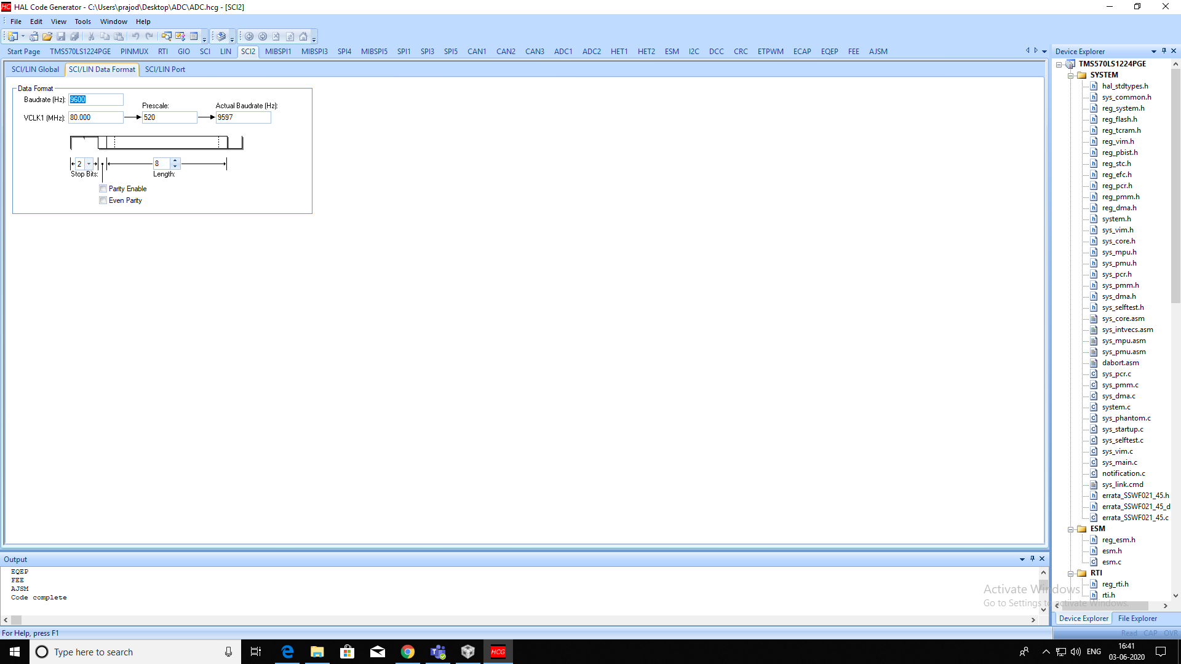Open Microsoft Teams from taskbar
The height and width of the screenshot is (664, 1181).
pos(438,652)
